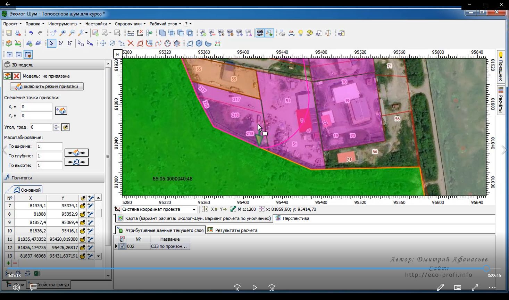The image size is (509, 300).
Task: Select the arrow pointer selection tool
Action: [x=51, y=43]
